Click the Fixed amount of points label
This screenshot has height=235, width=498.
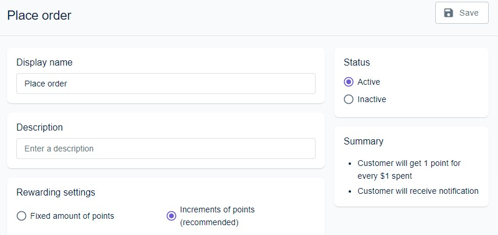tap(72, 216)
